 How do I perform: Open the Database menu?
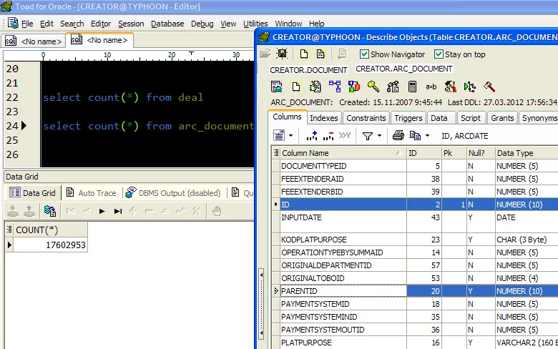pos(167,24)
